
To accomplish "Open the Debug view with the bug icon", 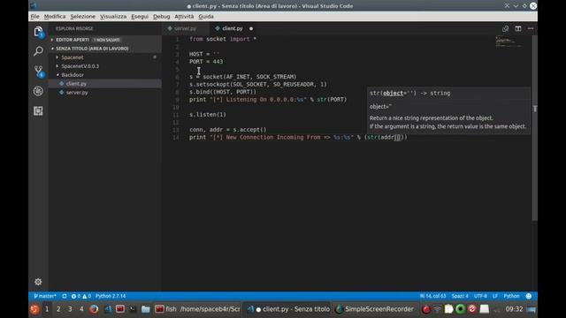I will (38, 91).
